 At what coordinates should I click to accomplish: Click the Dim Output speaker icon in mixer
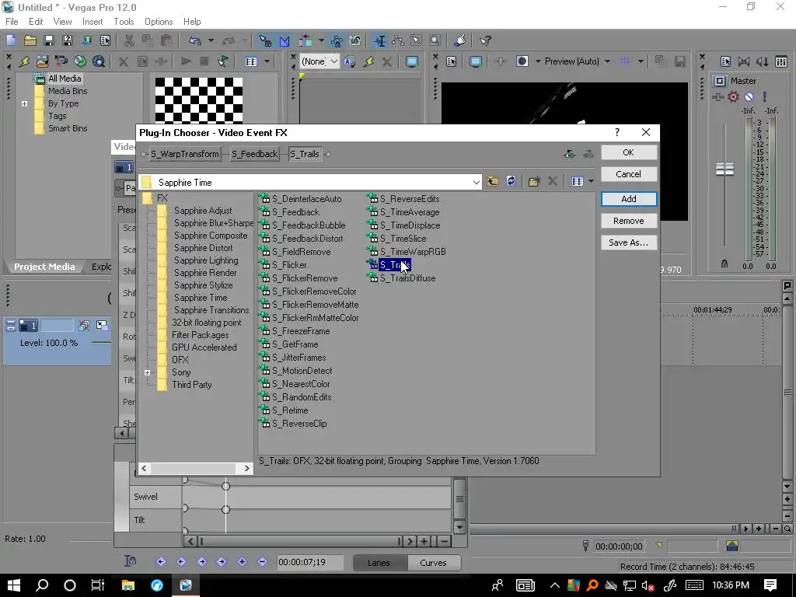[763, 61]
